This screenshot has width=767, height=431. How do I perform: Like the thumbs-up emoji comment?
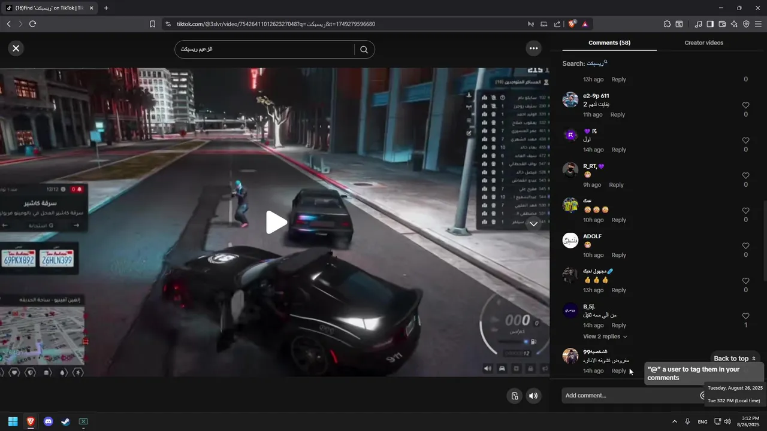pyautogui.click(x=745, y=281)
